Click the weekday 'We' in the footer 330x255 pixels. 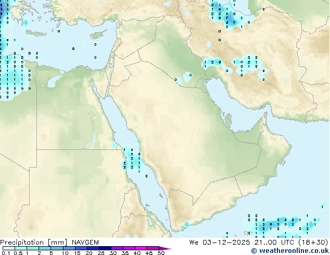coord(194,243)
